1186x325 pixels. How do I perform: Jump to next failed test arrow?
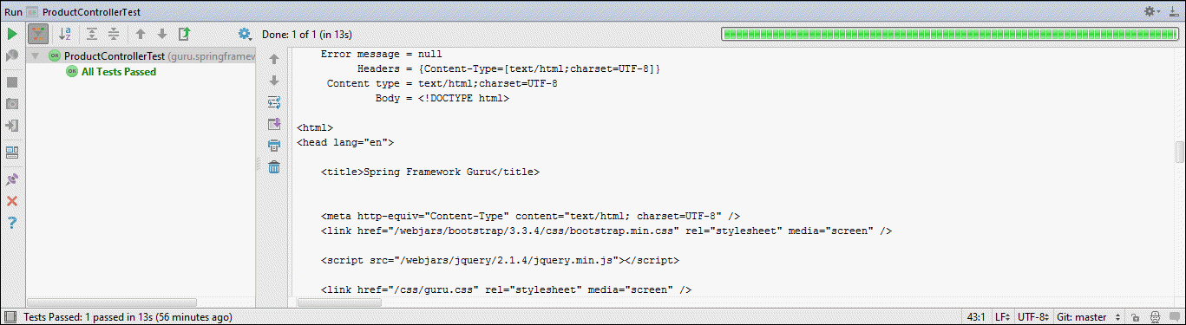(x=161, y=34)
